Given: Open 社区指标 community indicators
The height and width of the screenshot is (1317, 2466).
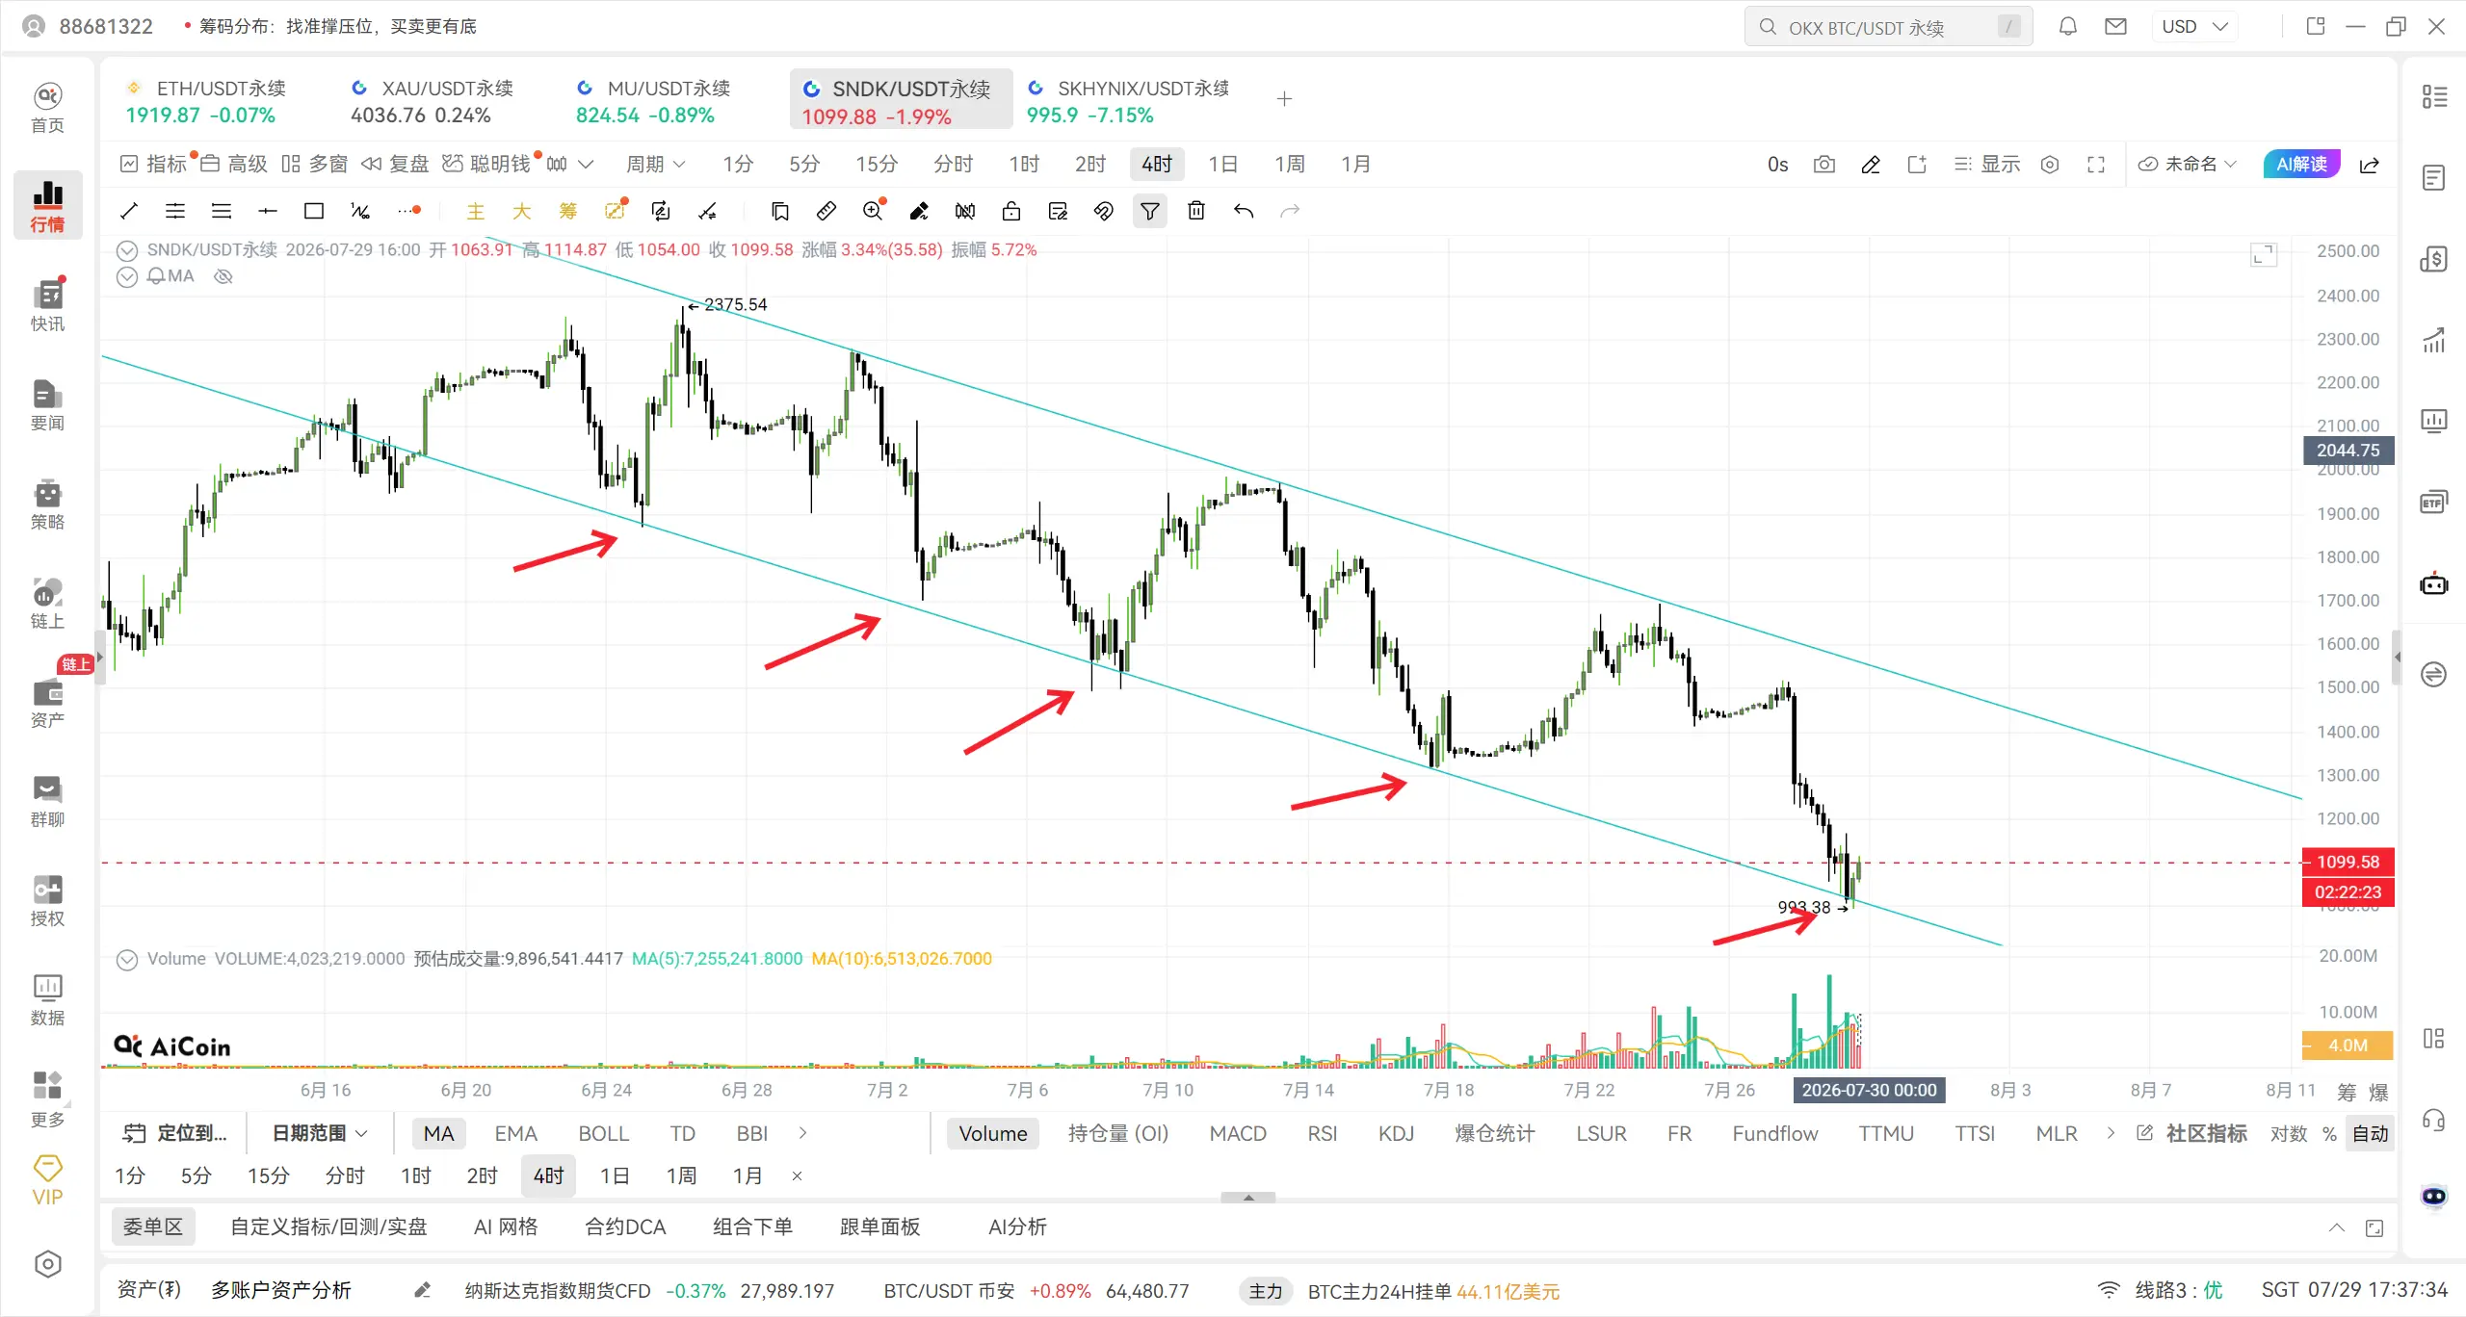Looking at the screenshot, I should pyautogui.click(x=2192, y=1133).
